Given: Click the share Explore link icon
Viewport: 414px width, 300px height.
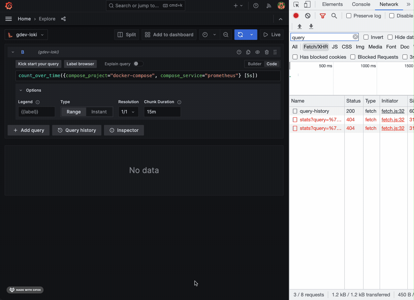Looking at the screenshot, I should [x=63, y=19].
